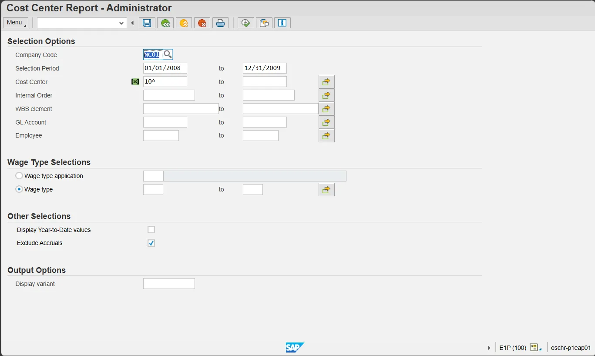Click the Employee label
This screenshot has height=356, width=595.
point(29,135)
